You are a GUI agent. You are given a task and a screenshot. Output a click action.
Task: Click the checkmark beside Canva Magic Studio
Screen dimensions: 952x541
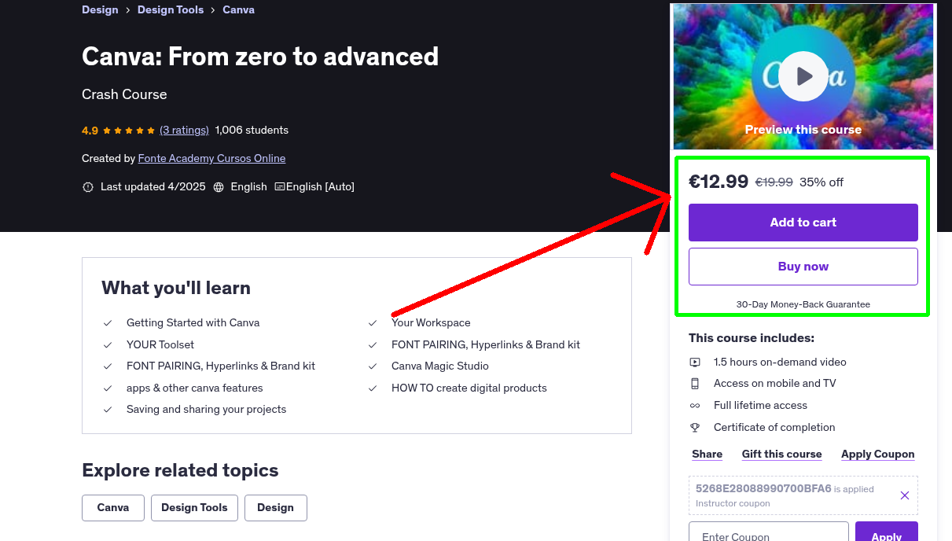[372, 366]
